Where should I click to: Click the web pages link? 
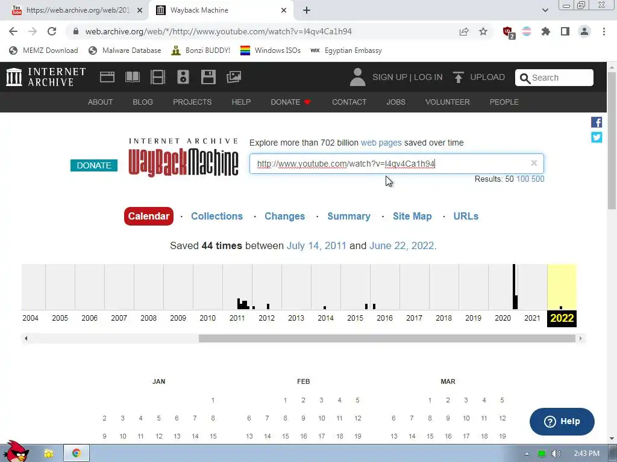(x=381, y=143)
